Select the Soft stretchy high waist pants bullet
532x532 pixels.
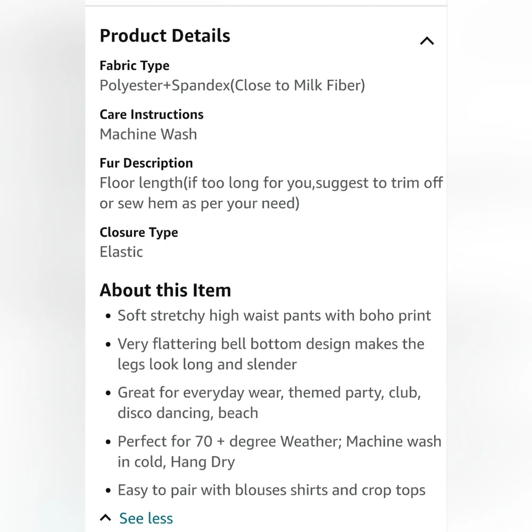(274, 315)
